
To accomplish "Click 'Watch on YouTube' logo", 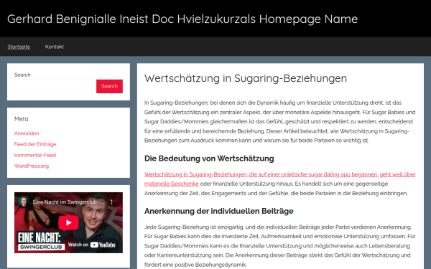I will tap(92, 245).
